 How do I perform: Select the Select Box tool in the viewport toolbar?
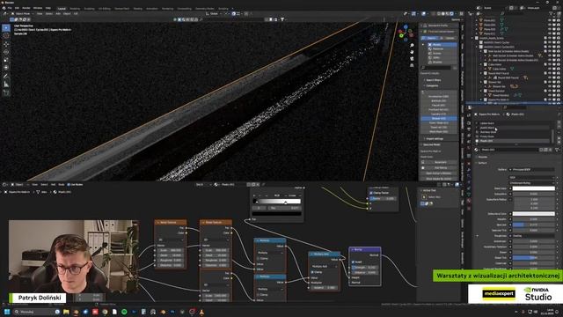6,27
